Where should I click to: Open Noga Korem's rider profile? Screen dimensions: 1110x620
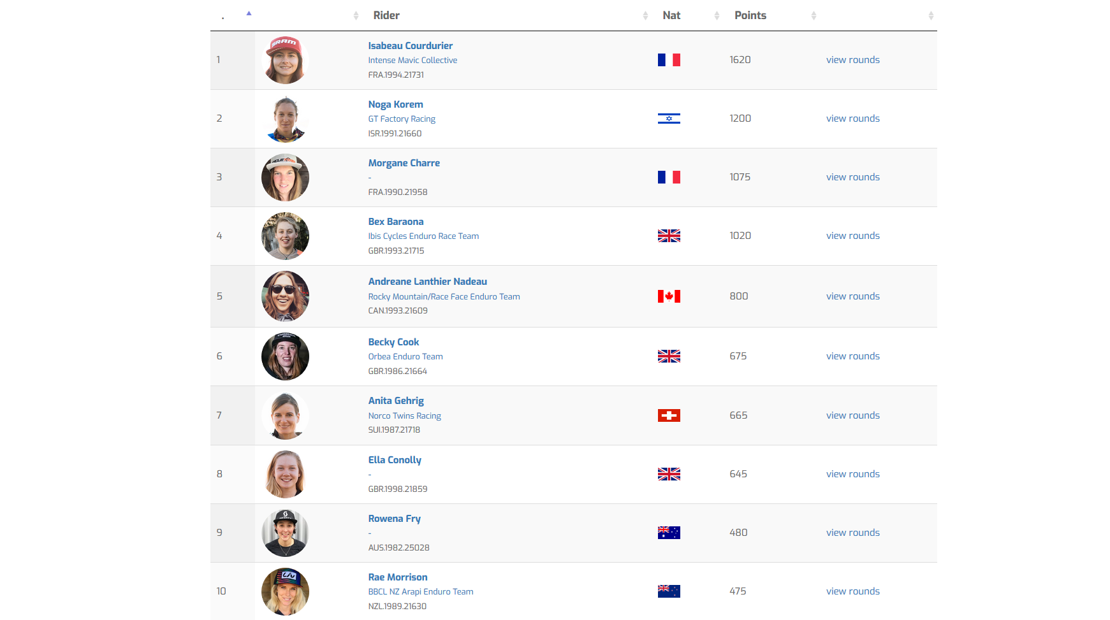pyautogui.click(x=395, y=105)
